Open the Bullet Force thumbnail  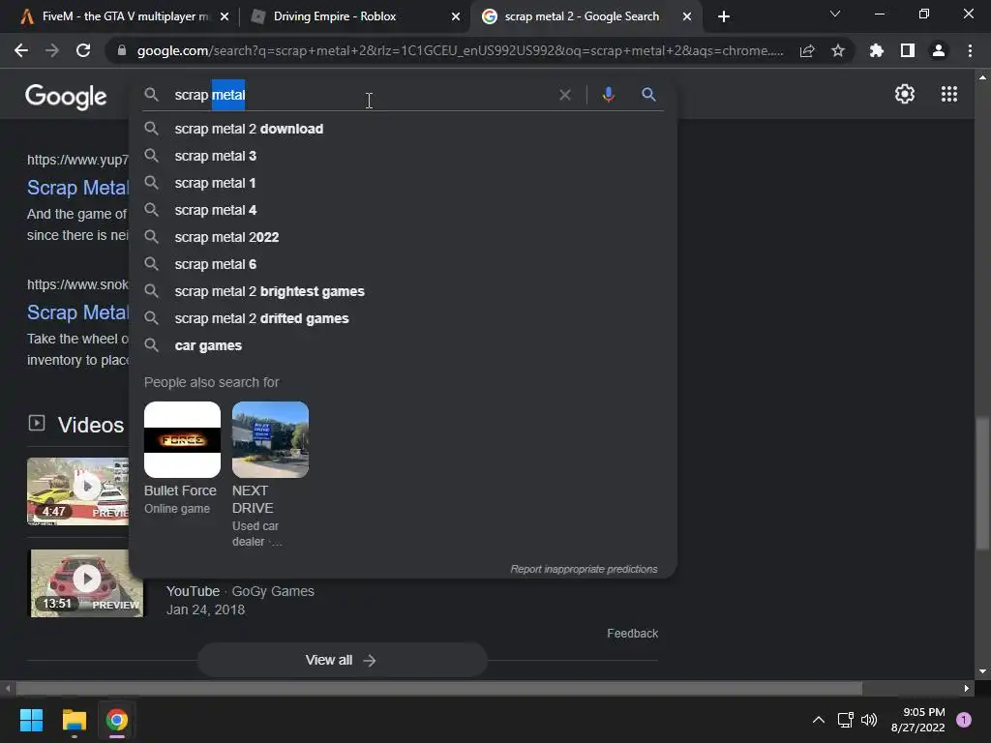(x=182, y=440)
